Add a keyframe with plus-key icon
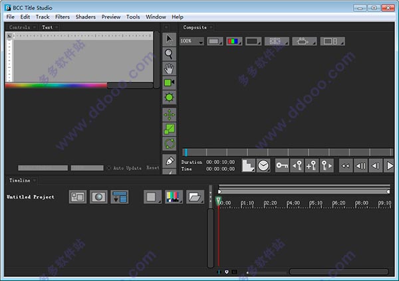This screenshot has width=399, height=281. tap(312, 166)
